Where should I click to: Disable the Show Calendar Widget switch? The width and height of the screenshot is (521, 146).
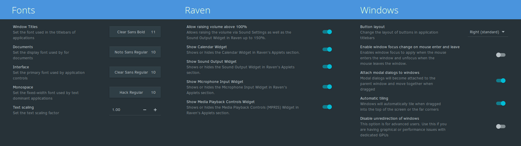click(327, 49)
